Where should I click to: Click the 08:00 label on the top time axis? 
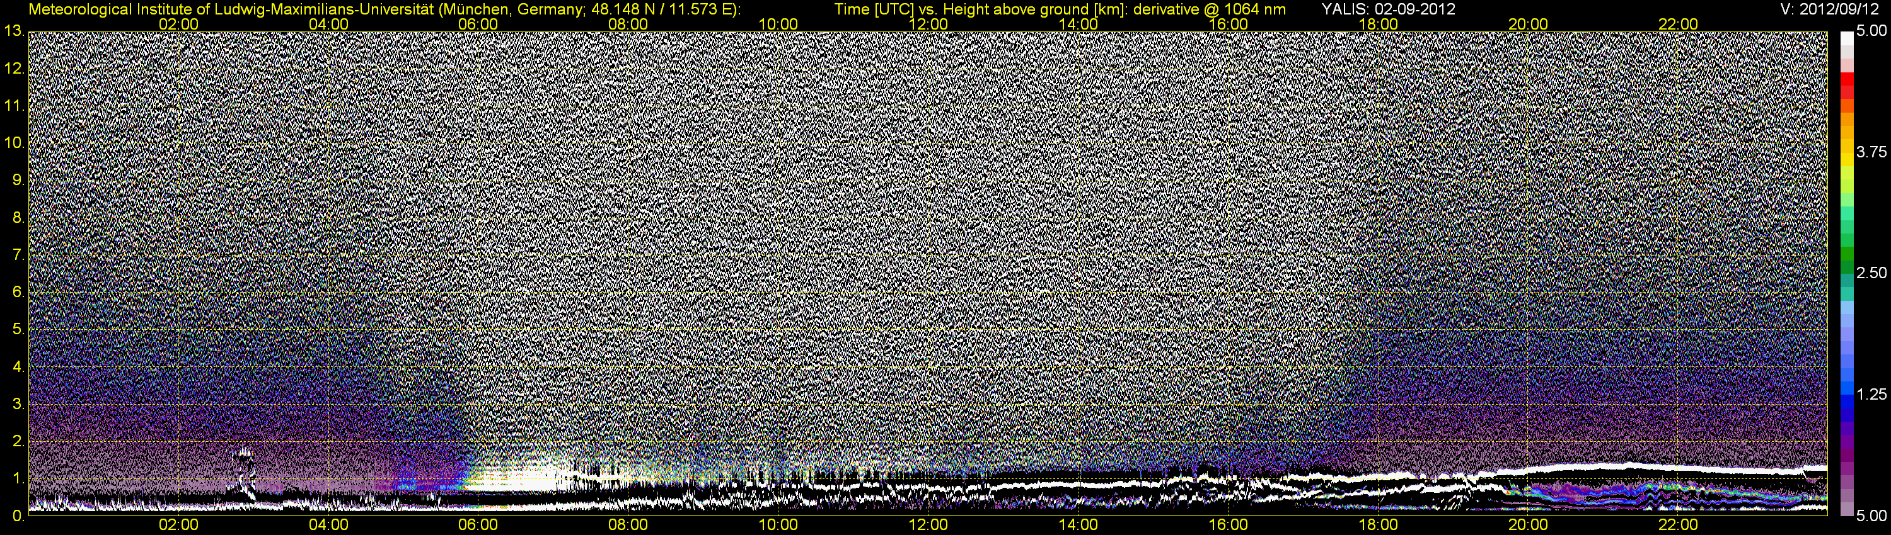(x=628, y=24)
